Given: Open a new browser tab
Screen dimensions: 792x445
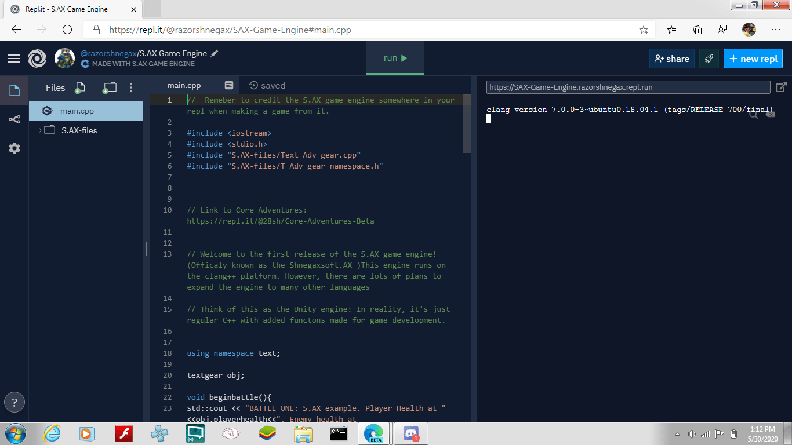Looking at the screenshot, I should [152, 9].
